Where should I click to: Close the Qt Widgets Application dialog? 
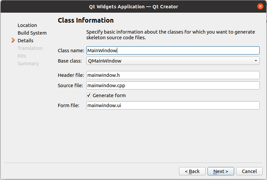260,6
